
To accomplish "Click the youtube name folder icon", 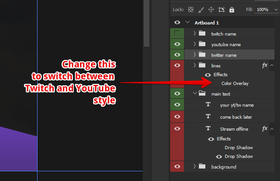I will click(202, 44).
